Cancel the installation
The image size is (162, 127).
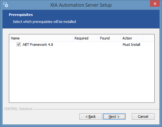[x=143, y=116]
